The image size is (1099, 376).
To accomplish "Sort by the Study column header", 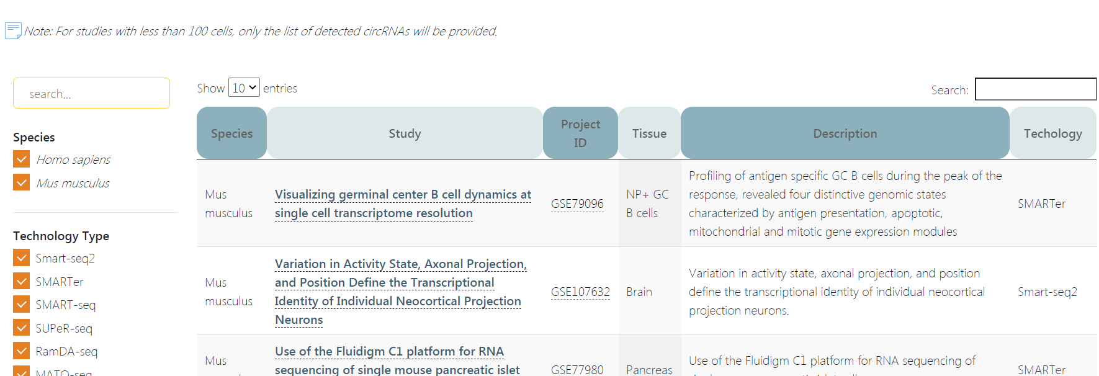I will click(405, 133).
